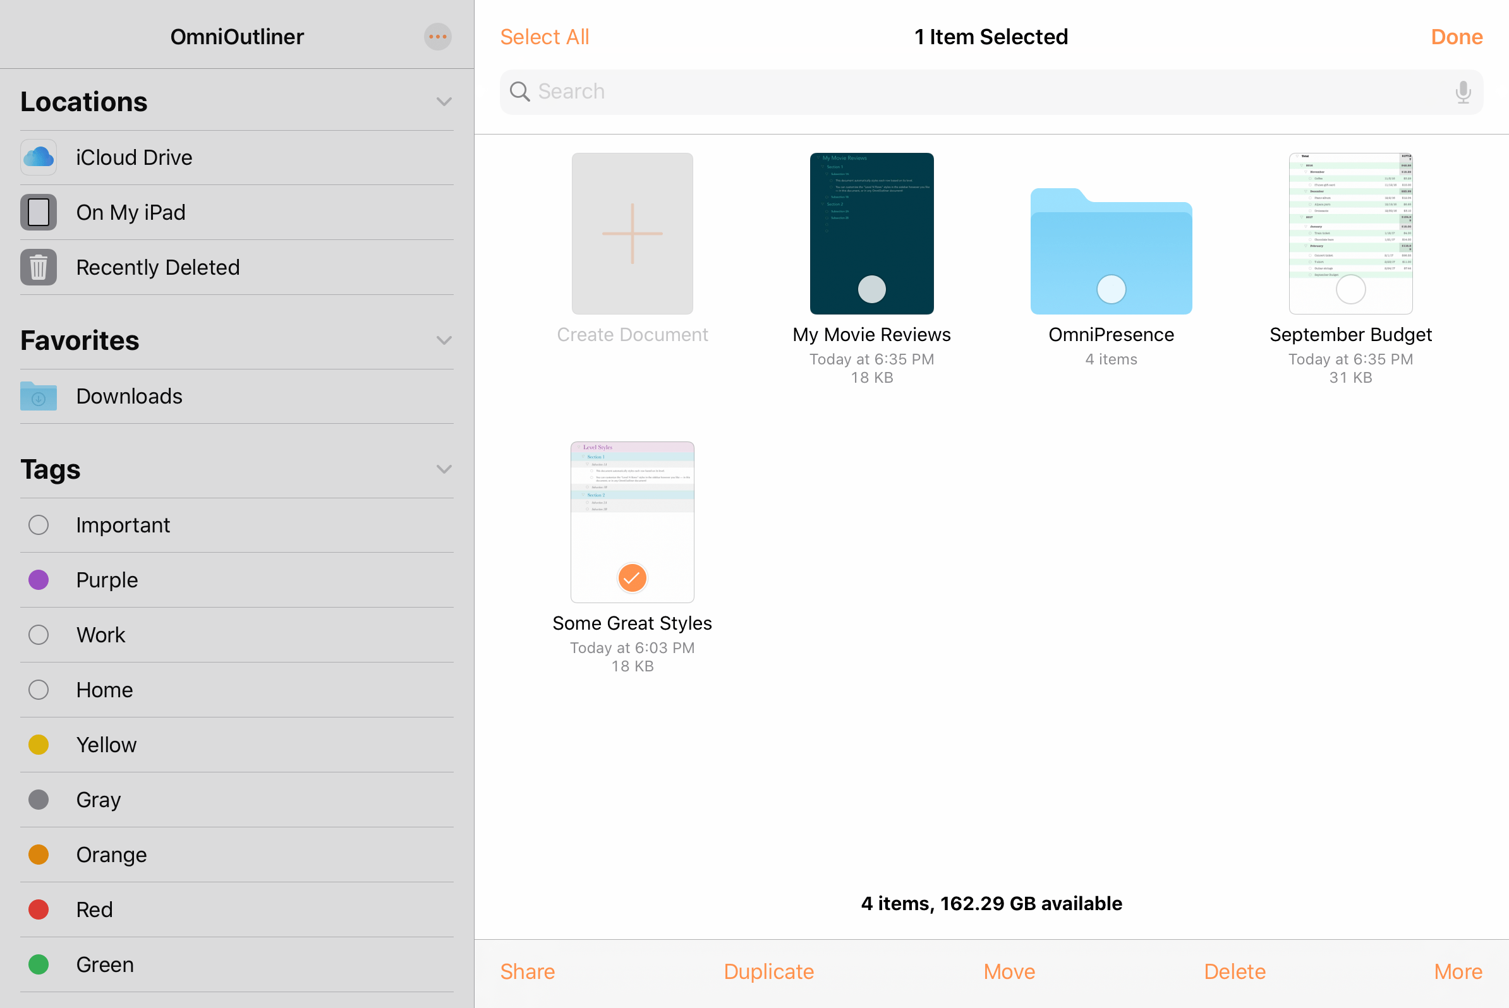Click the Create Document icon
Screen dimensions: 1509x1008
[x=631, y=233]
